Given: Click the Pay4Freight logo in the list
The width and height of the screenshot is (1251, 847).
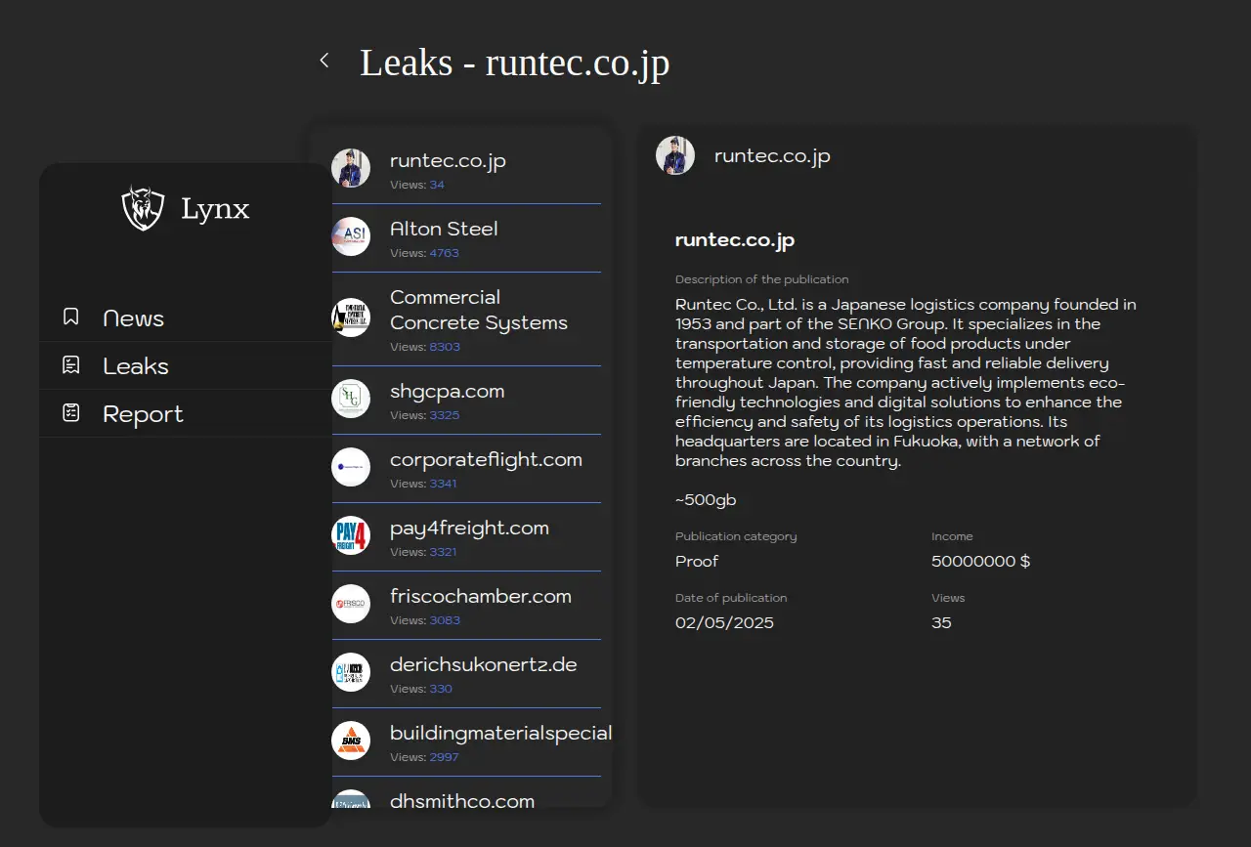Looking at the screenshot, I should 351,535.
